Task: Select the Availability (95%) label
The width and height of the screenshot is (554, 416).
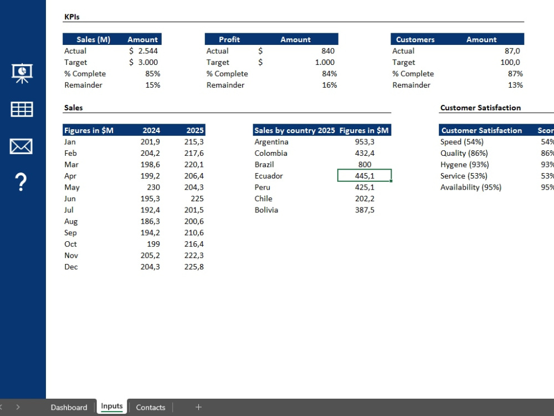Action: (470, 187)
